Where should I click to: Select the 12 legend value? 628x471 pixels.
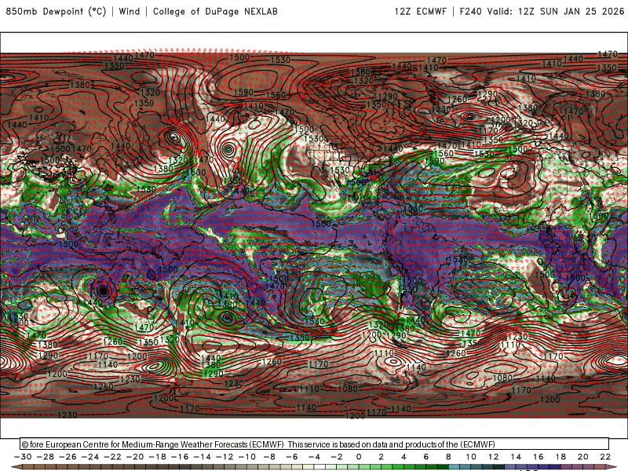494,457
